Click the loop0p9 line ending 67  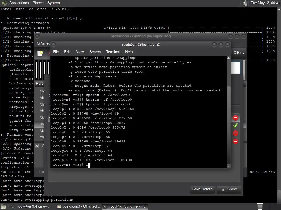point(80,146)
